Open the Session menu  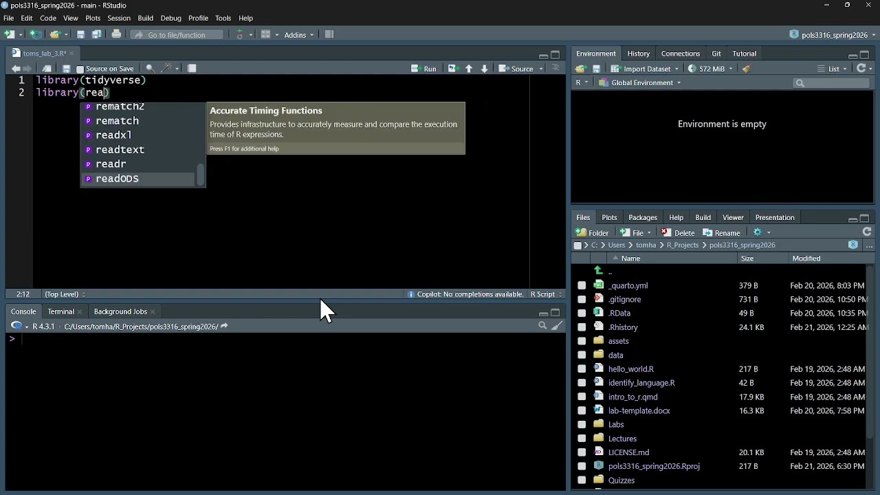[x=119, y=18]
